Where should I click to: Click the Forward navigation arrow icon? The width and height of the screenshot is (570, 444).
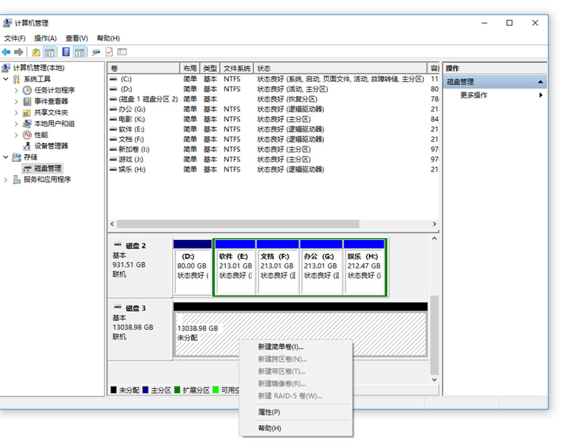click(x=19, y=52)
